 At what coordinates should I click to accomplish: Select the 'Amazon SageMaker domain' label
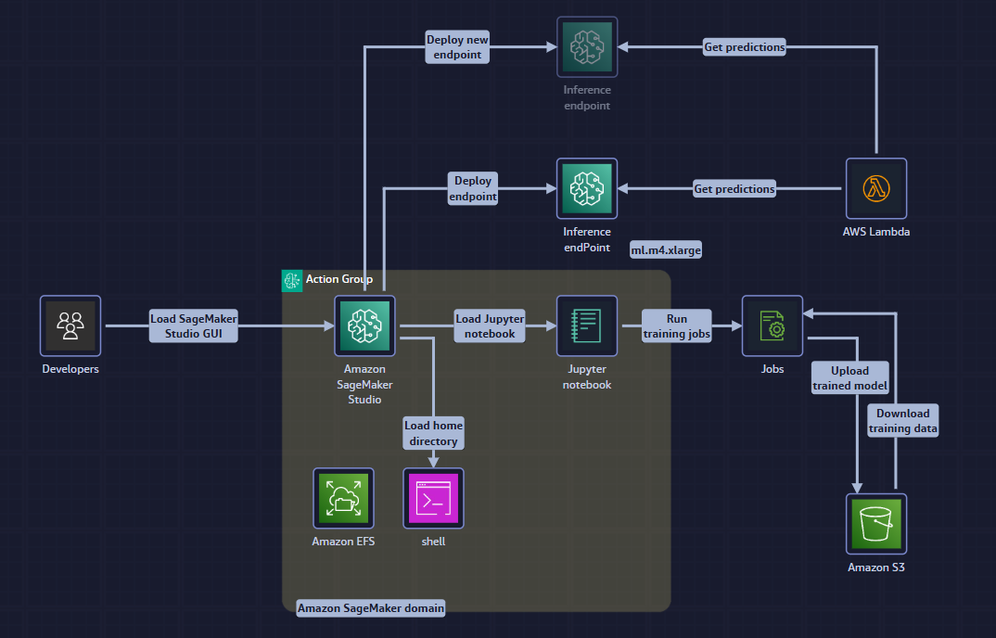[x=371, y=608]
